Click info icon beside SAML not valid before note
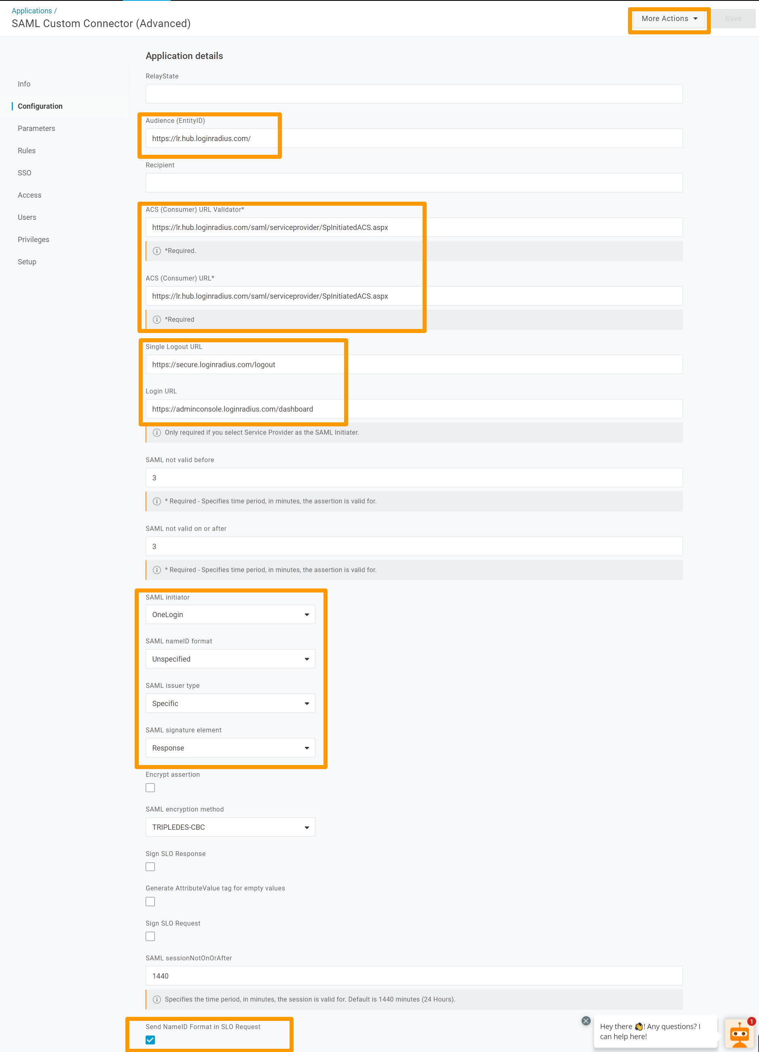 click(x=156, y=501)
